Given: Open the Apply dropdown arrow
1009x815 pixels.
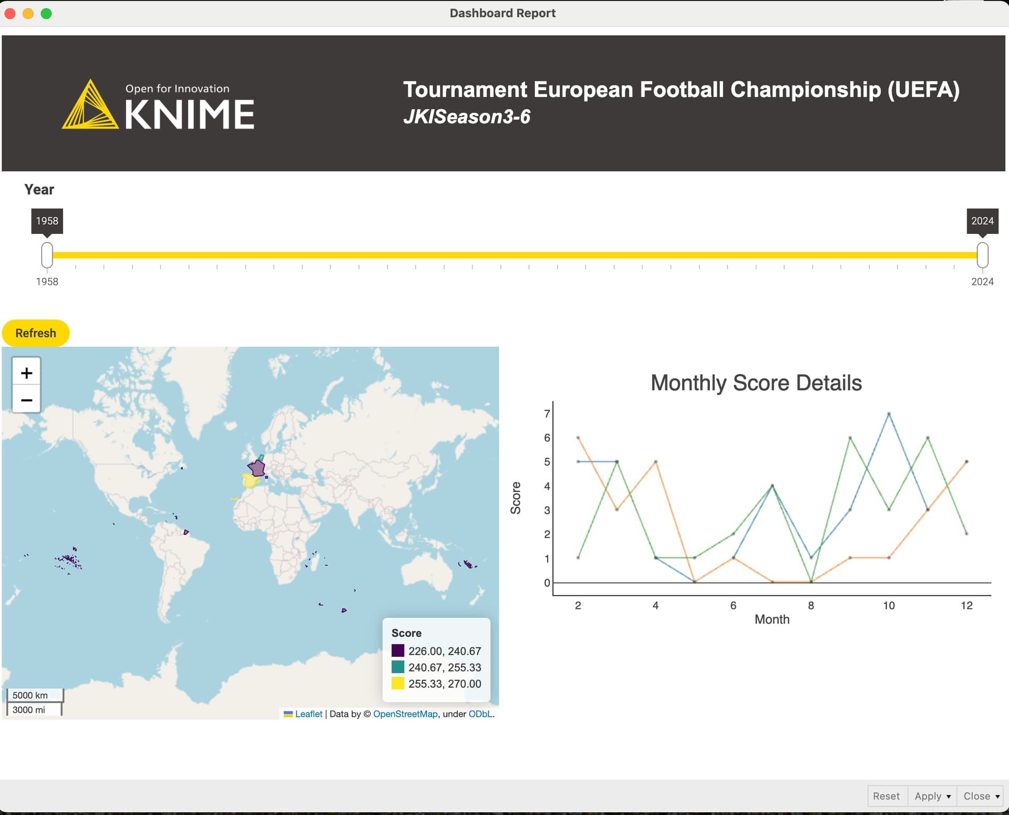Looking at the screenshot, I should tap(949, 797).
